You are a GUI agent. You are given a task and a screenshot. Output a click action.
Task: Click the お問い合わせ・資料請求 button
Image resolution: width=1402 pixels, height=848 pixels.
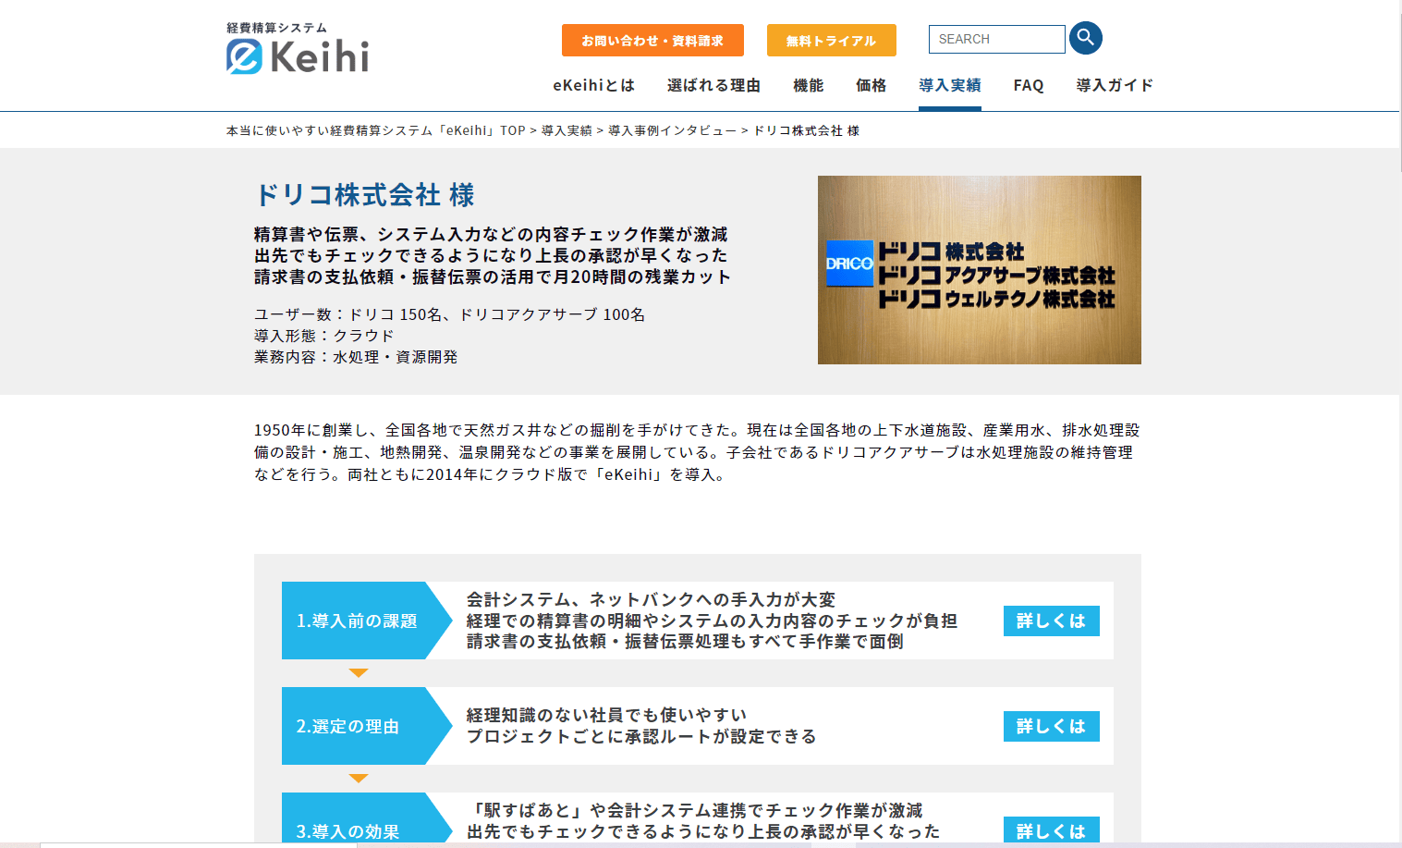pos(652,41)
